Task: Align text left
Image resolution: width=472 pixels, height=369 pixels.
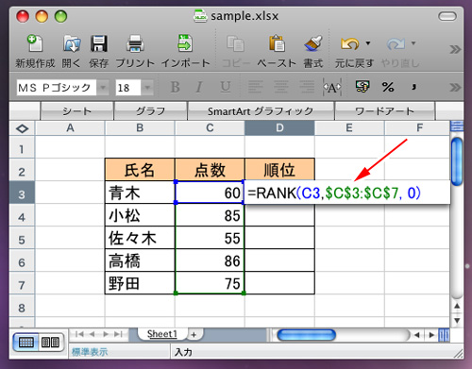Action: click(x=255, y=87)
